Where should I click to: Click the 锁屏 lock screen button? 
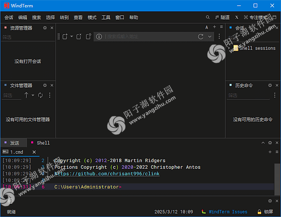click(265, 212)
